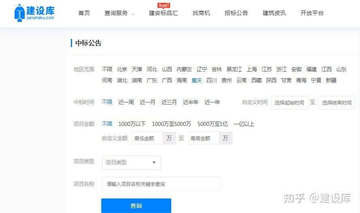Choose 云南 region

click(x=241, y=80)
